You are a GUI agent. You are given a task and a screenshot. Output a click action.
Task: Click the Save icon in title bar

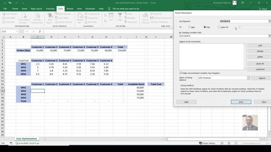coord(5,3)
